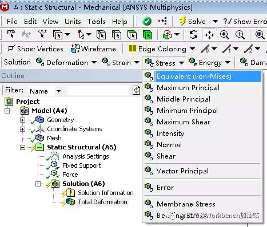Image resolution: width=267 pixels, height=227 pixels.
Task: Click the Solve lightning icon
Action: tap(182, 21)
